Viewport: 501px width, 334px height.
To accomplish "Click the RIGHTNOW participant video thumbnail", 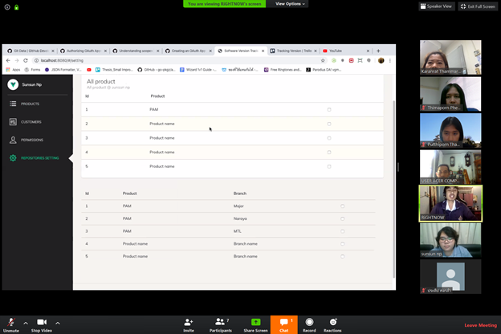I will [450, 202].
